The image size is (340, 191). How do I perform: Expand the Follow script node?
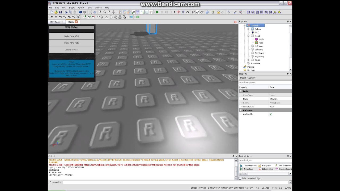[x=248, y=29]
